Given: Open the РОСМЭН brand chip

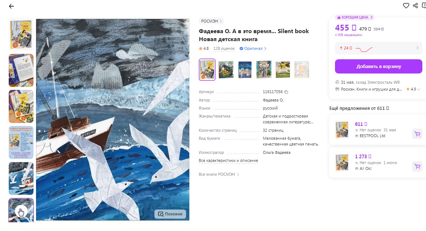Looking at the screenshot, I should pyautogui.click(x=212, y=21).
